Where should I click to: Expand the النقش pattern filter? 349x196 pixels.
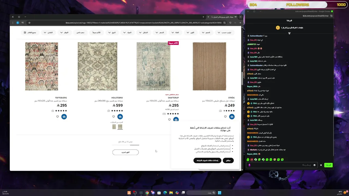(49, 32)
